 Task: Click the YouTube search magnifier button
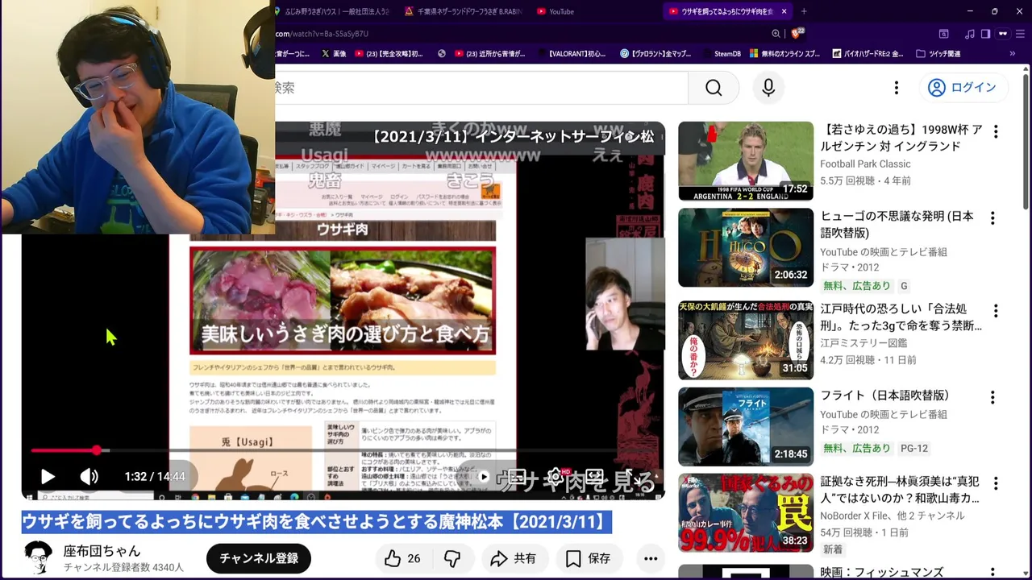coord(714,88)
